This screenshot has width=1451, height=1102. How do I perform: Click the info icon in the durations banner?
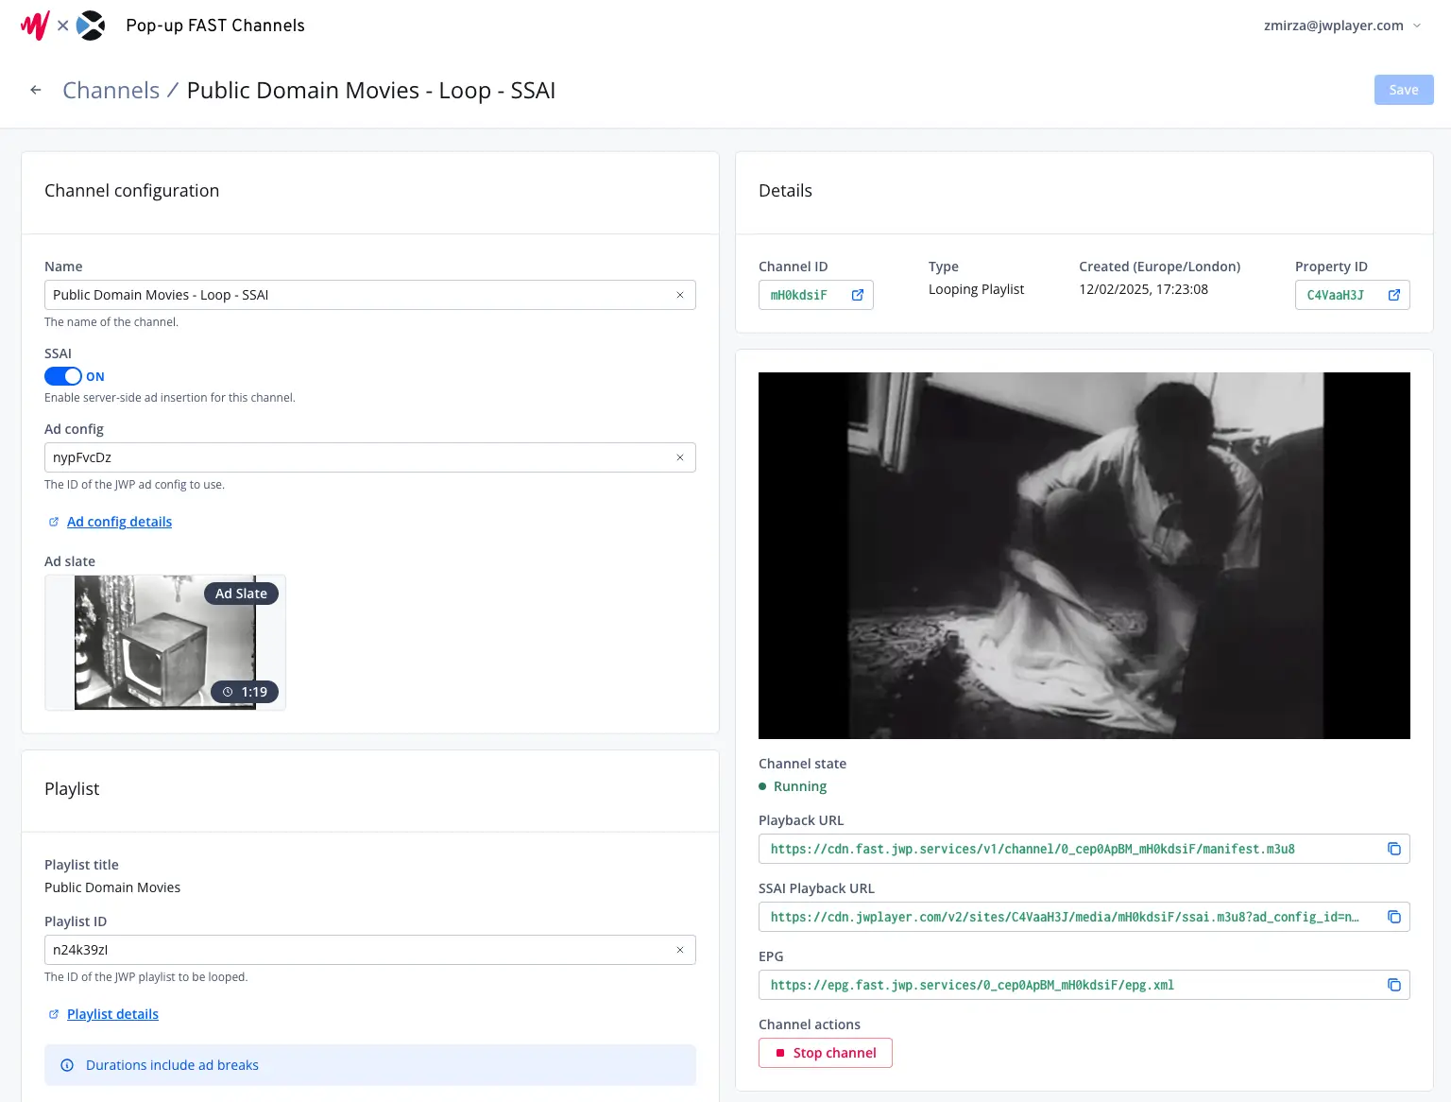click(66, 1065)
